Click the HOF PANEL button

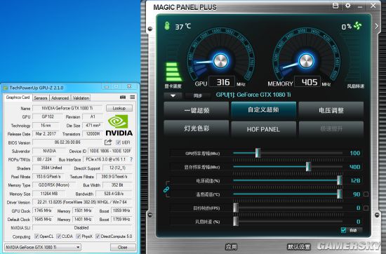click(263, 129)
